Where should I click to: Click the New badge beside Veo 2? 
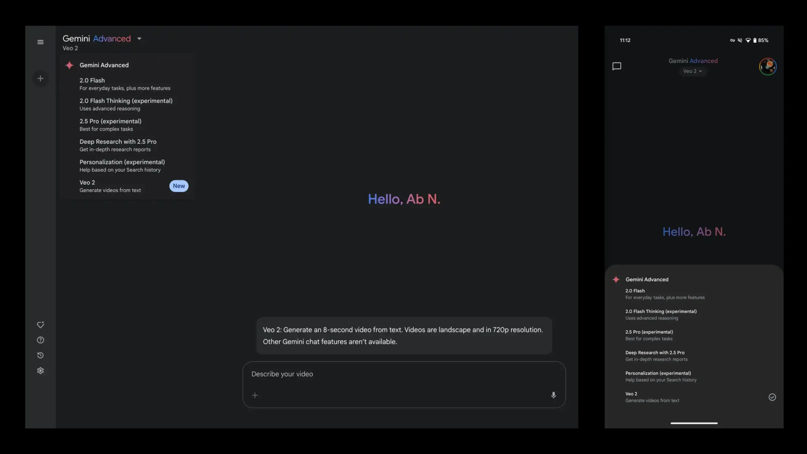(179, 186)
